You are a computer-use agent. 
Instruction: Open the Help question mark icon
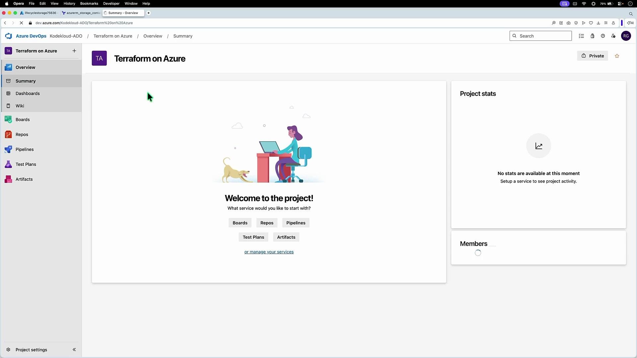603,36
